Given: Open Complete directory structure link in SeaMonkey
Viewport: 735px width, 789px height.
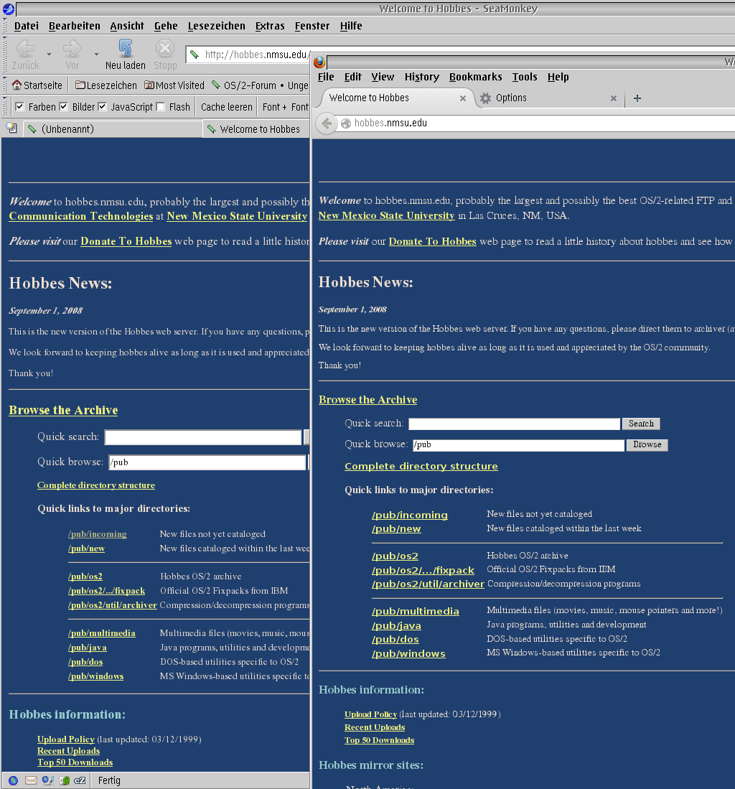Looking at the screenshot, I should pyautogui.click(x=96, y=485).
